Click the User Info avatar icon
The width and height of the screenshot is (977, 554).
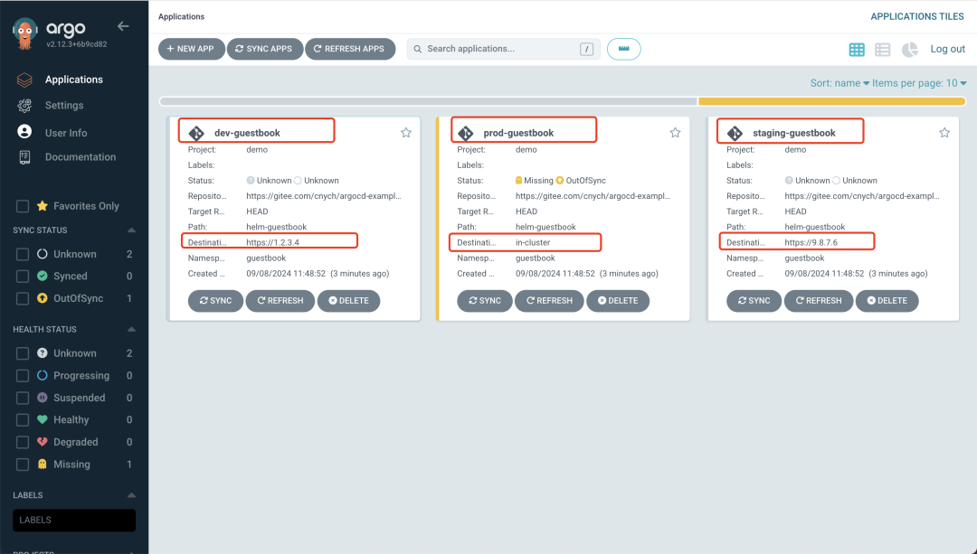click(24, 131)
